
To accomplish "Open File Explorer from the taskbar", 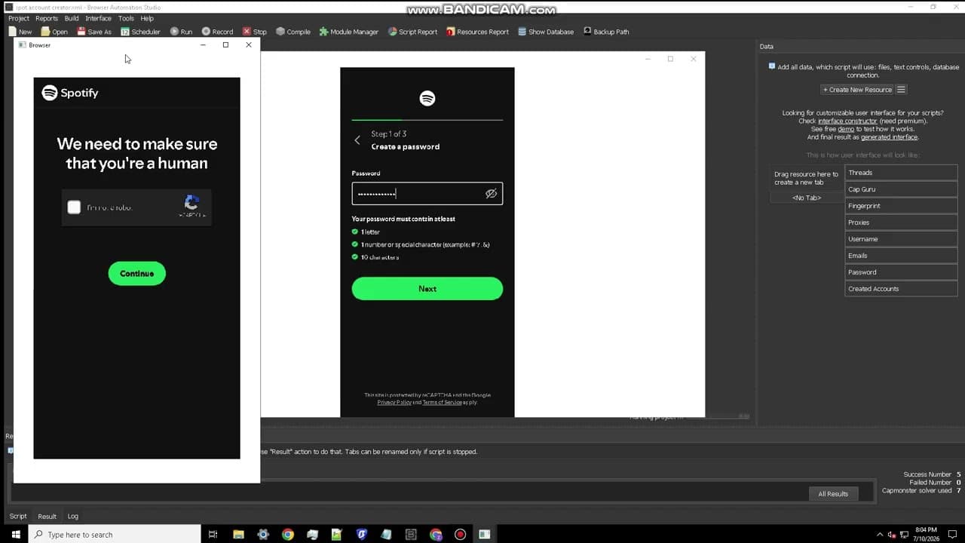I will (238, 534).
